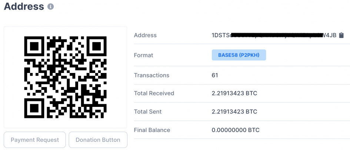The image size is (350, 150).
Task: Click the Final Balance label
Action: 152,130
